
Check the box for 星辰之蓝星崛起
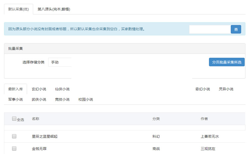click(x=14, y=136)
